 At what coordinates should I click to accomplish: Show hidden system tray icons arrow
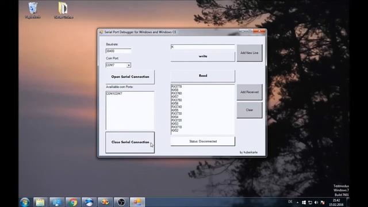(x=298, y=202)
